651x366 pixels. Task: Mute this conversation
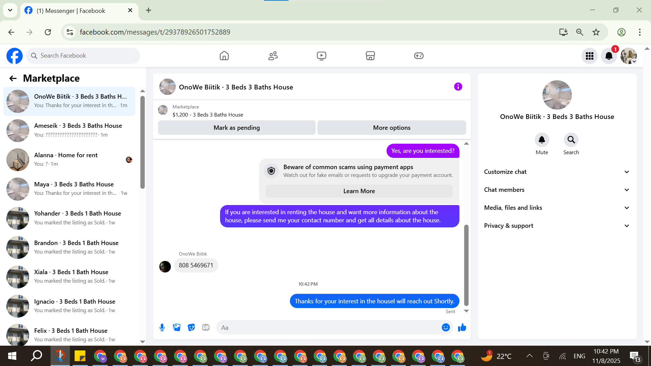coord(542,140)
